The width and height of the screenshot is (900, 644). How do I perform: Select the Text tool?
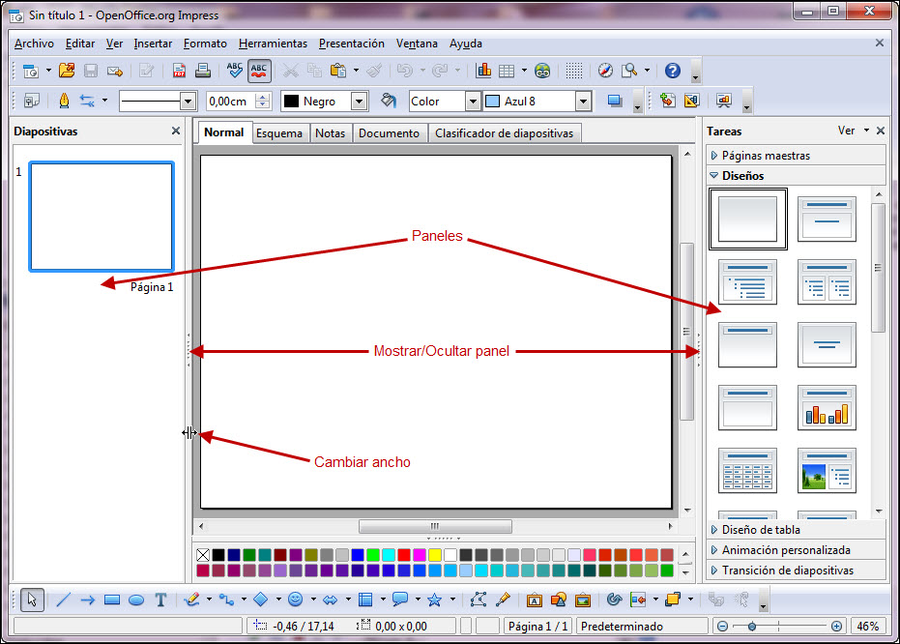[x=160, y=600]
